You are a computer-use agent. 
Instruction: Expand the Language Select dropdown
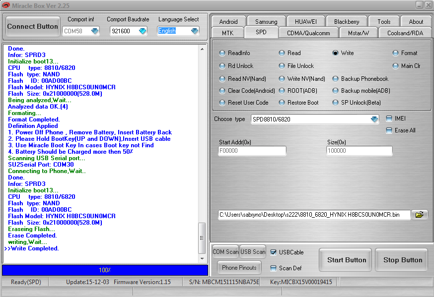[195, 31]
